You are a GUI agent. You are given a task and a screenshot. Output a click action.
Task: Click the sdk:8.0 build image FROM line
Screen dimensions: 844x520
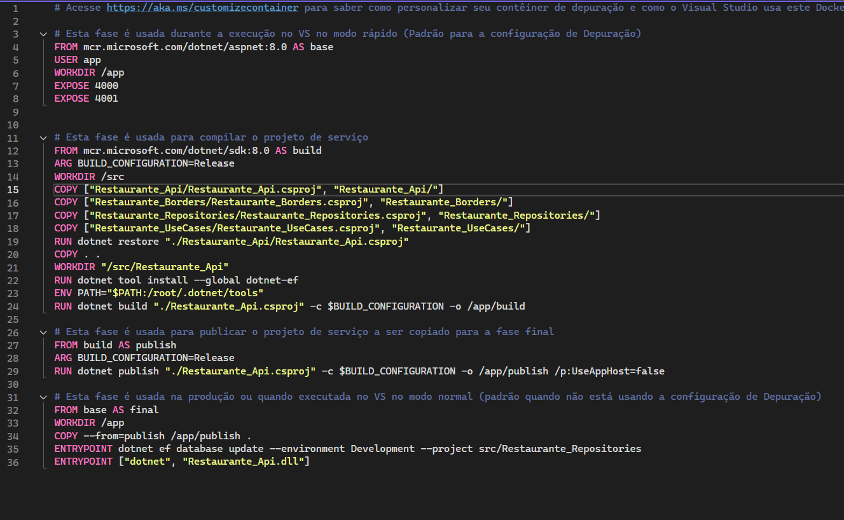click(x=188, y=151)
